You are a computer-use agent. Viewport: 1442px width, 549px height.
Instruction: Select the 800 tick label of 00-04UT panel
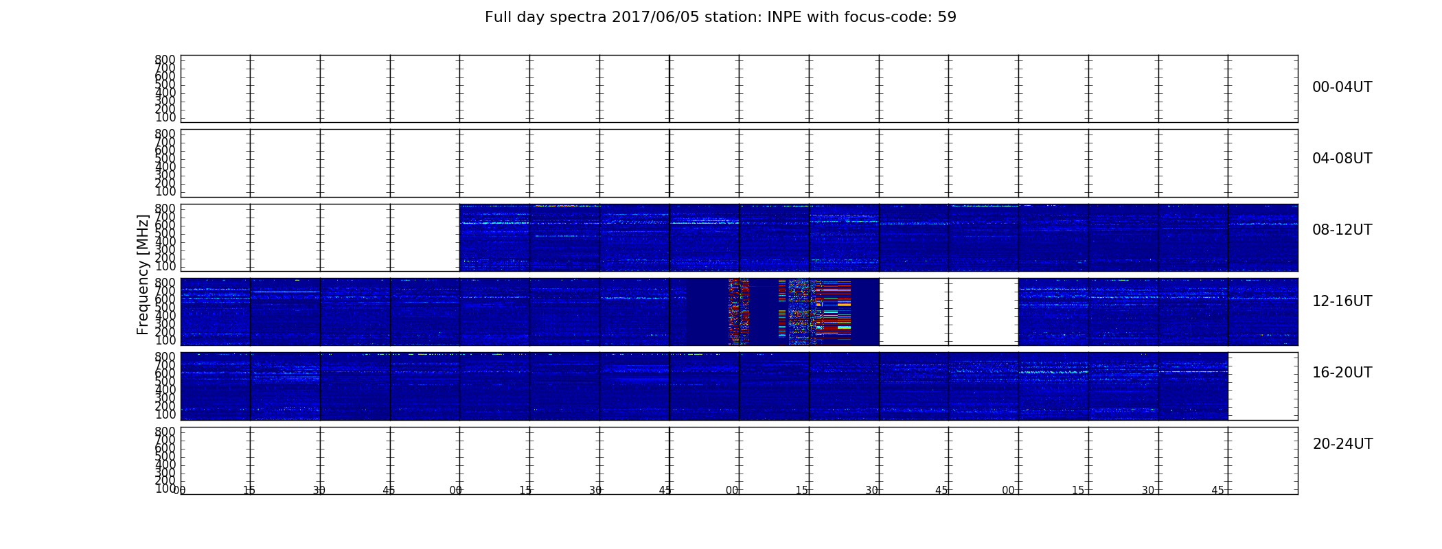pos(165,60)
